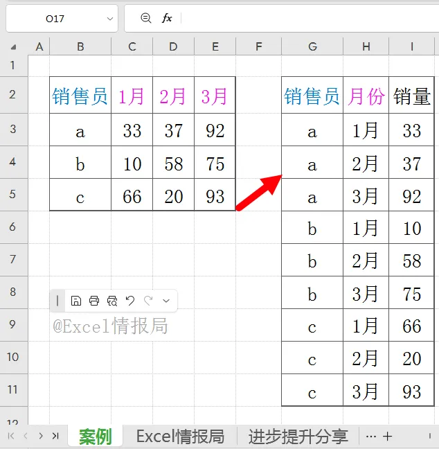Open the Name Box dropdown arrow
This screenshot has width=439, height=449.
[x=110, y=19]
